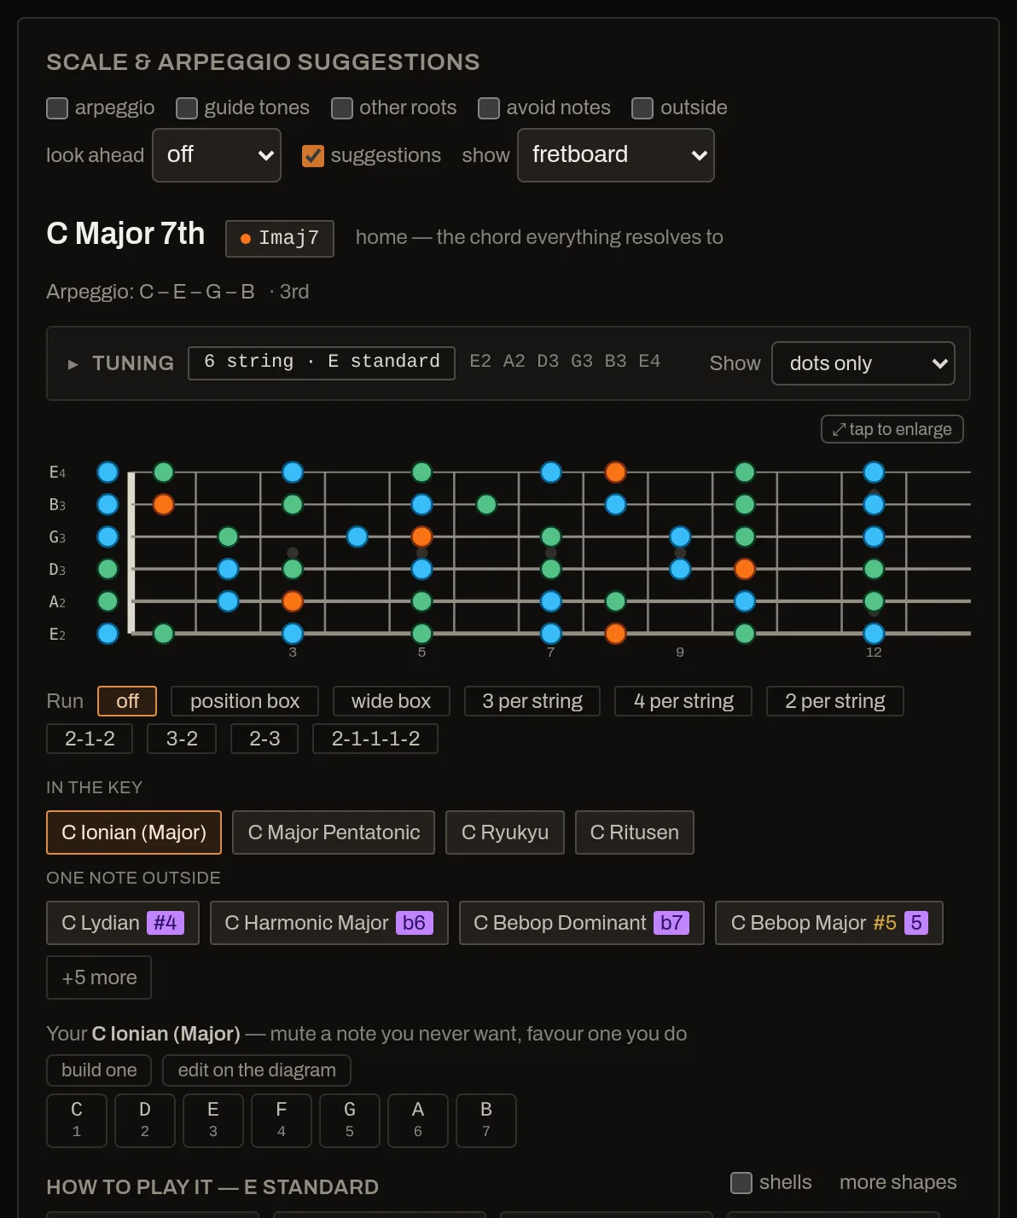Click the open E4 string blue dot
1017x1218 pixels.
tap(108, 473)
